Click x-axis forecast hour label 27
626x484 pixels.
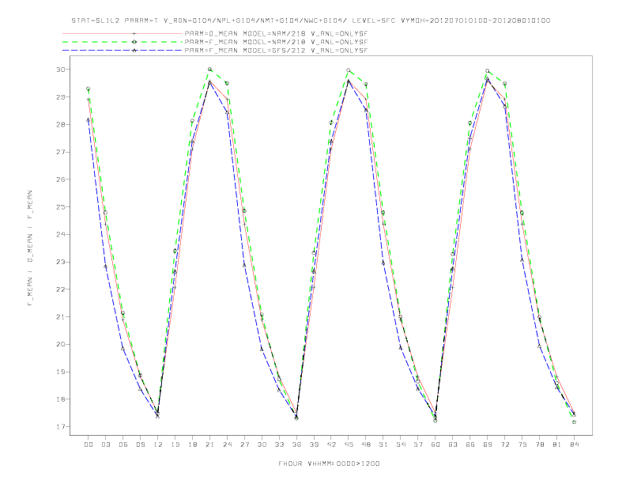click(x=244, y=444)
